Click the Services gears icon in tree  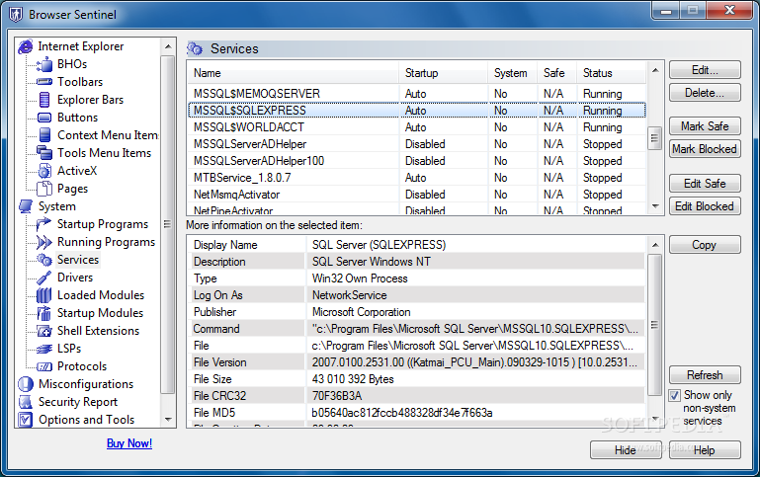(44, 260)
